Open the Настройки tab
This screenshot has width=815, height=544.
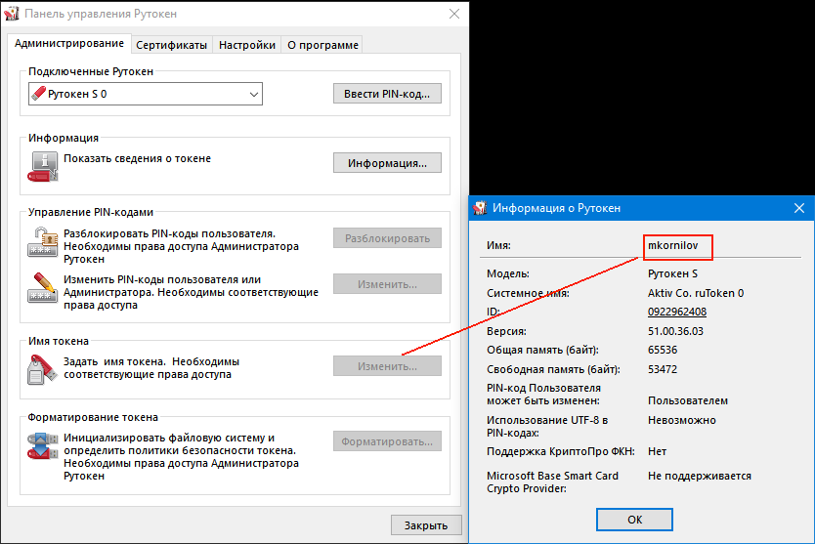[x=246, y=45]
